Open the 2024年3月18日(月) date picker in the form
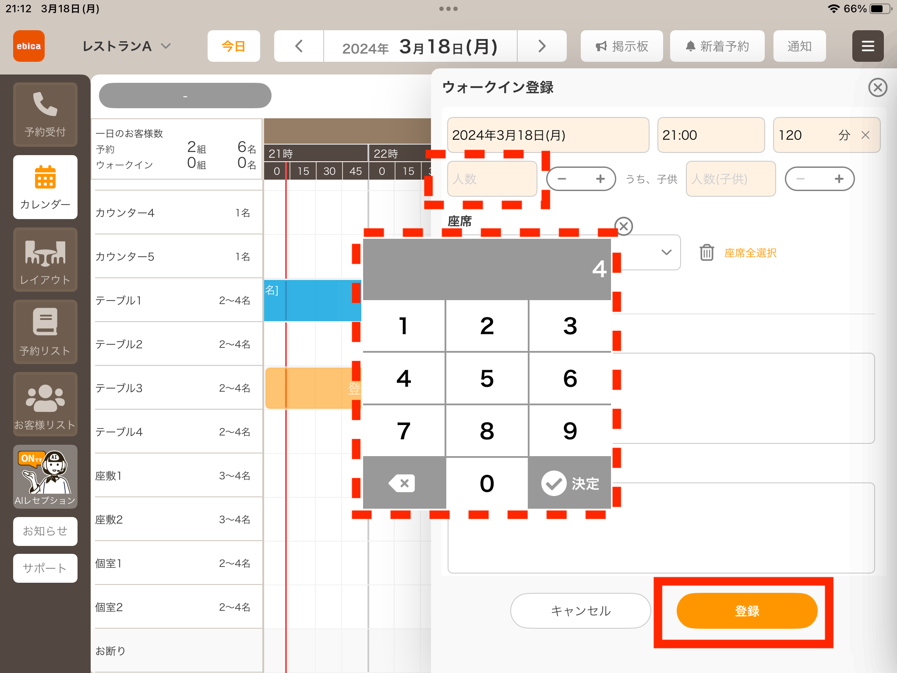Viewport: 897px width, 673px height. tap(548, 135)
